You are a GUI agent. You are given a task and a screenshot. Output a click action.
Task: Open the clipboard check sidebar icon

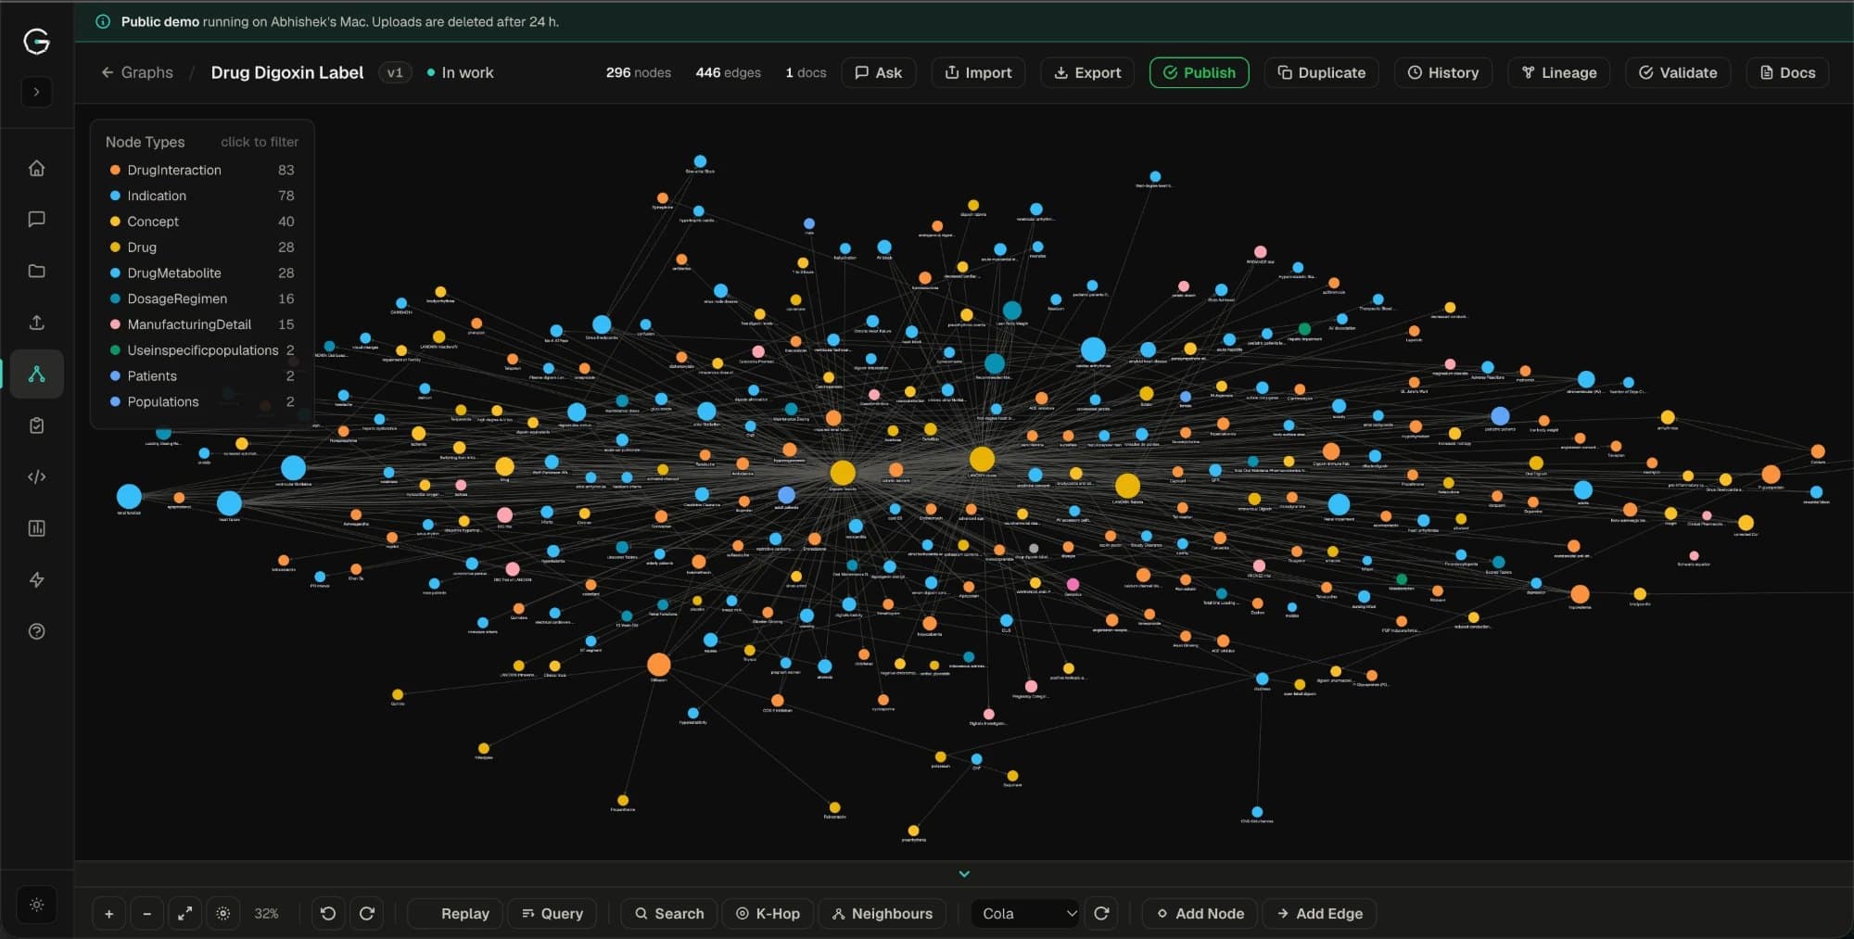[37, 425]
